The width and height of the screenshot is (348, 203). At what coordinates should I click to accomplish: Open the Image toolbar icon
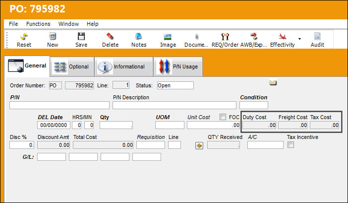168,37
